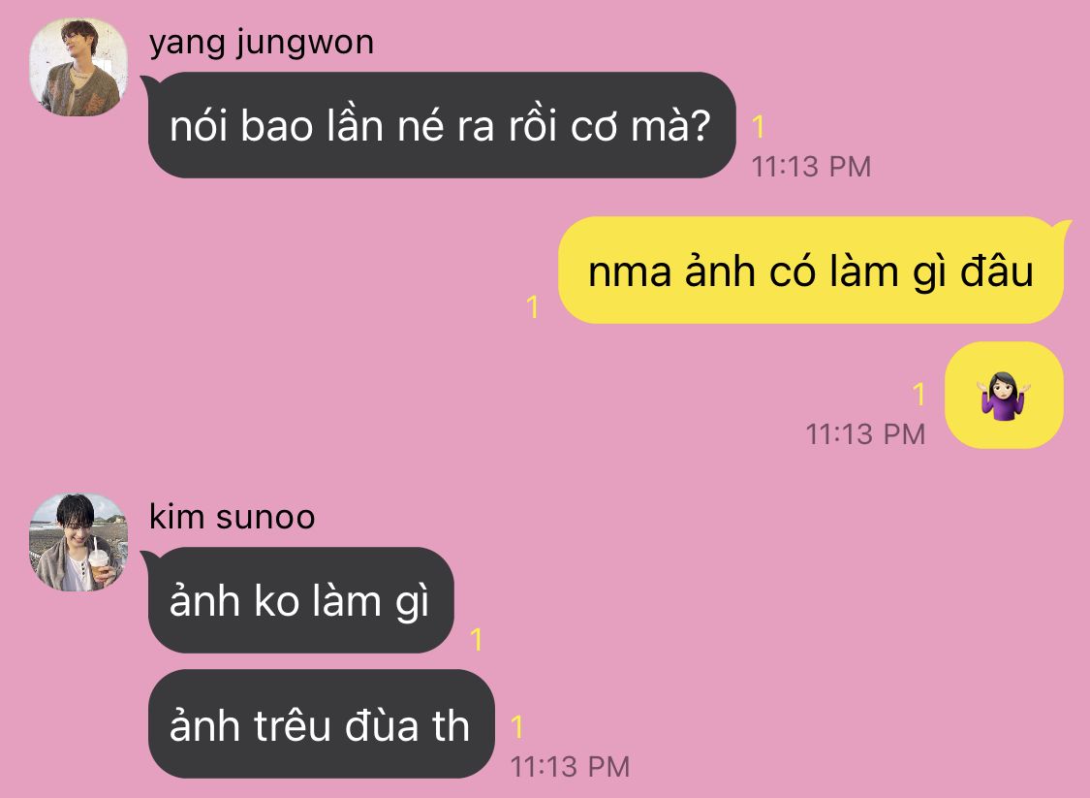Tap the word "sunoo" in sender label
The image size is (1090, 798).
[265, 519]
